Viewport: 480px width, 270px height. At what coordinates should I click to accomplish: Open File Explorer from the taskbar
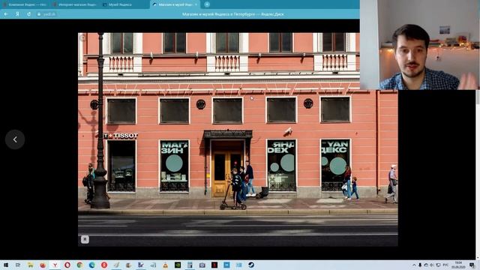click(x=30, y=265)
